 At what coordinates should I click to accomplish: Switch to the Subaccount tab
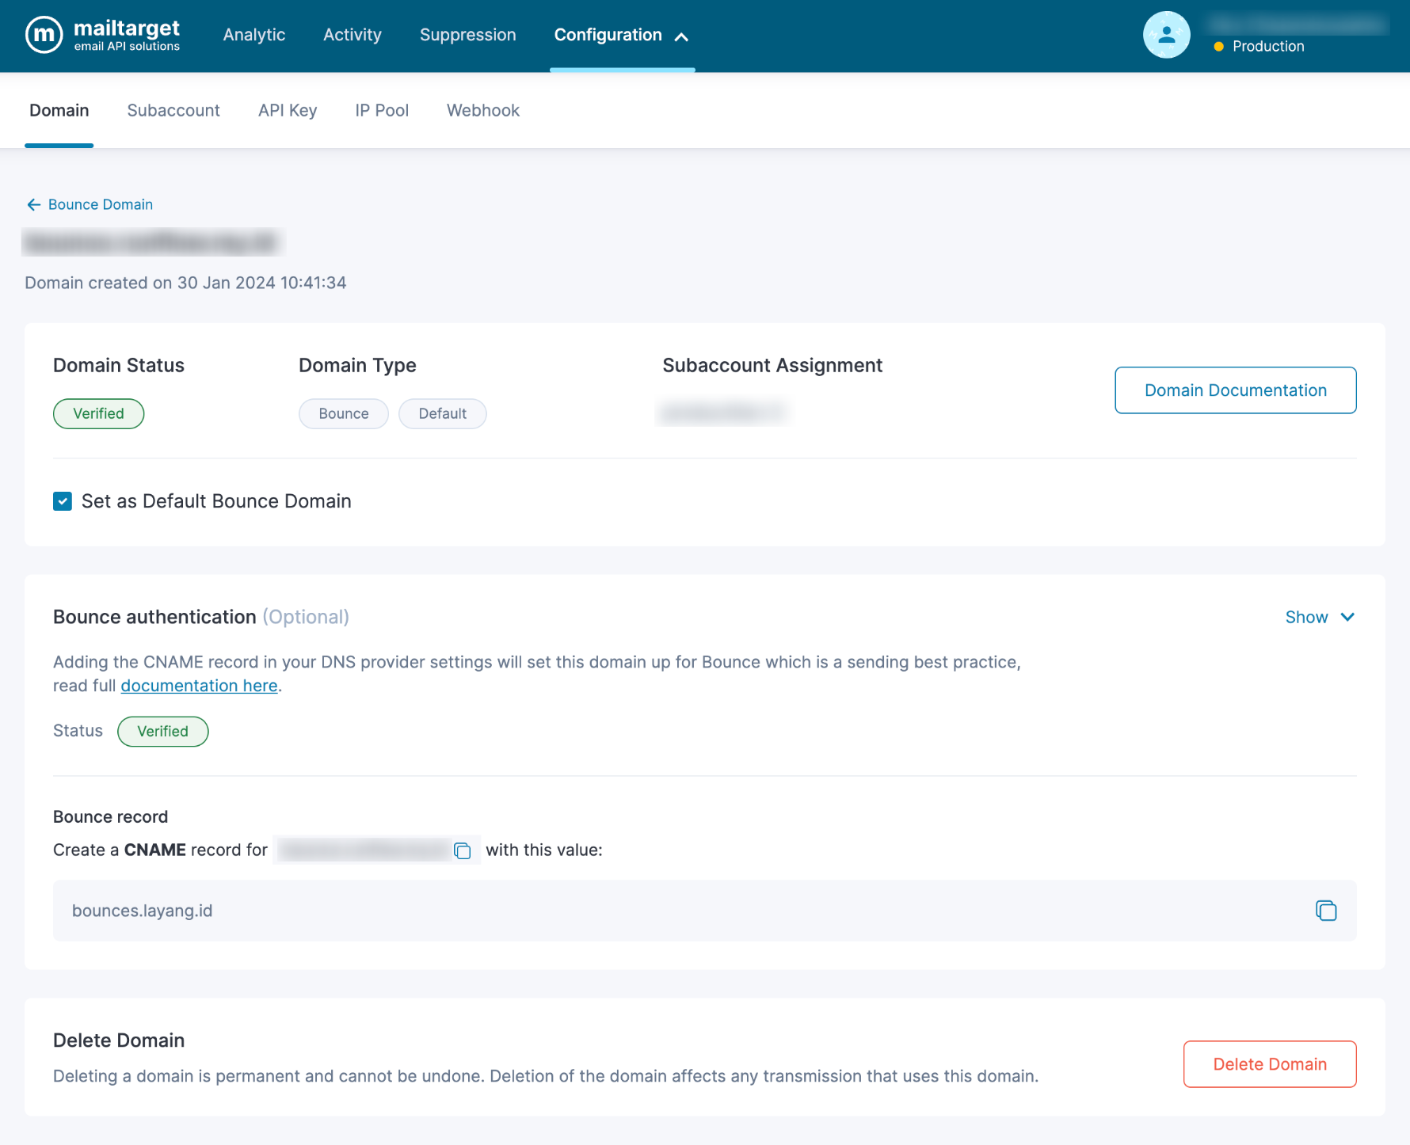point(173,111)
